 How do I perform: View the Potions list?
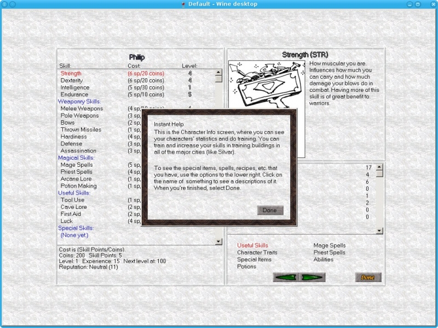tap(246, 267)
